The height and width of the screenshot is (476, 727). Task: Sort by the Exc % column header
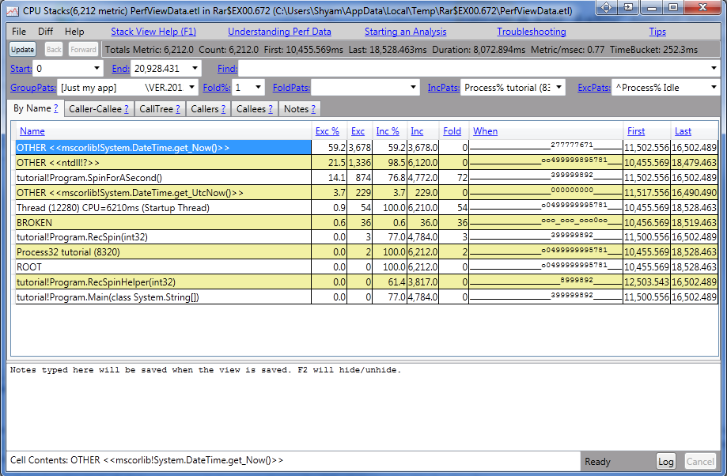tap(328, 131)
